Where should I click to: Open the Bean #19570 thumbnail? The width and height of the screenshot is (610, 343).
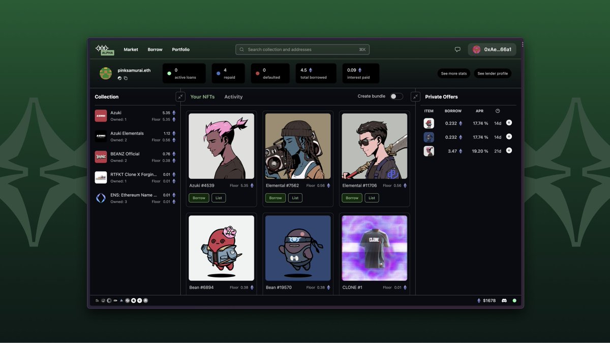pos(298,248)
